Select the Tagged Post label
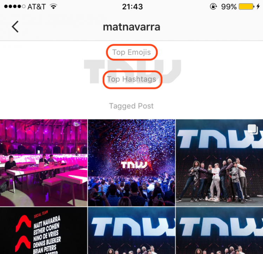The width and height of the screenshot is (263, 254). [131, 106]
